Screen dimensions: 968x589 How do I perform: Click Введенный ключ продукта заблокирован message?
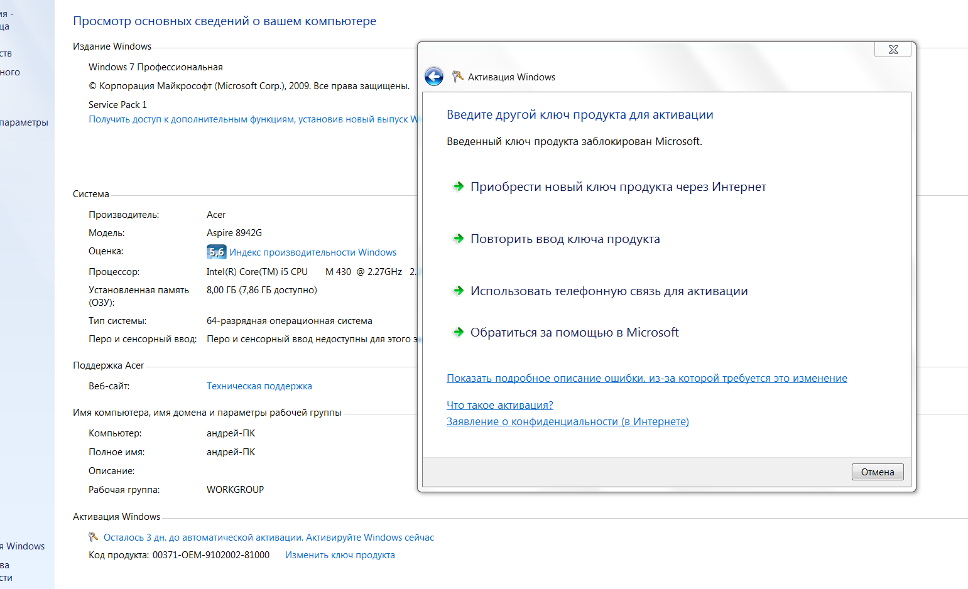click(574, 141)
